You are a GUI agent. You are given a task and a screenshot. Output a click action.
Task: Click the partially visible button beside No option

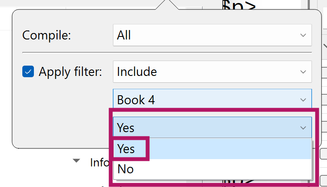tap(324, 179)
